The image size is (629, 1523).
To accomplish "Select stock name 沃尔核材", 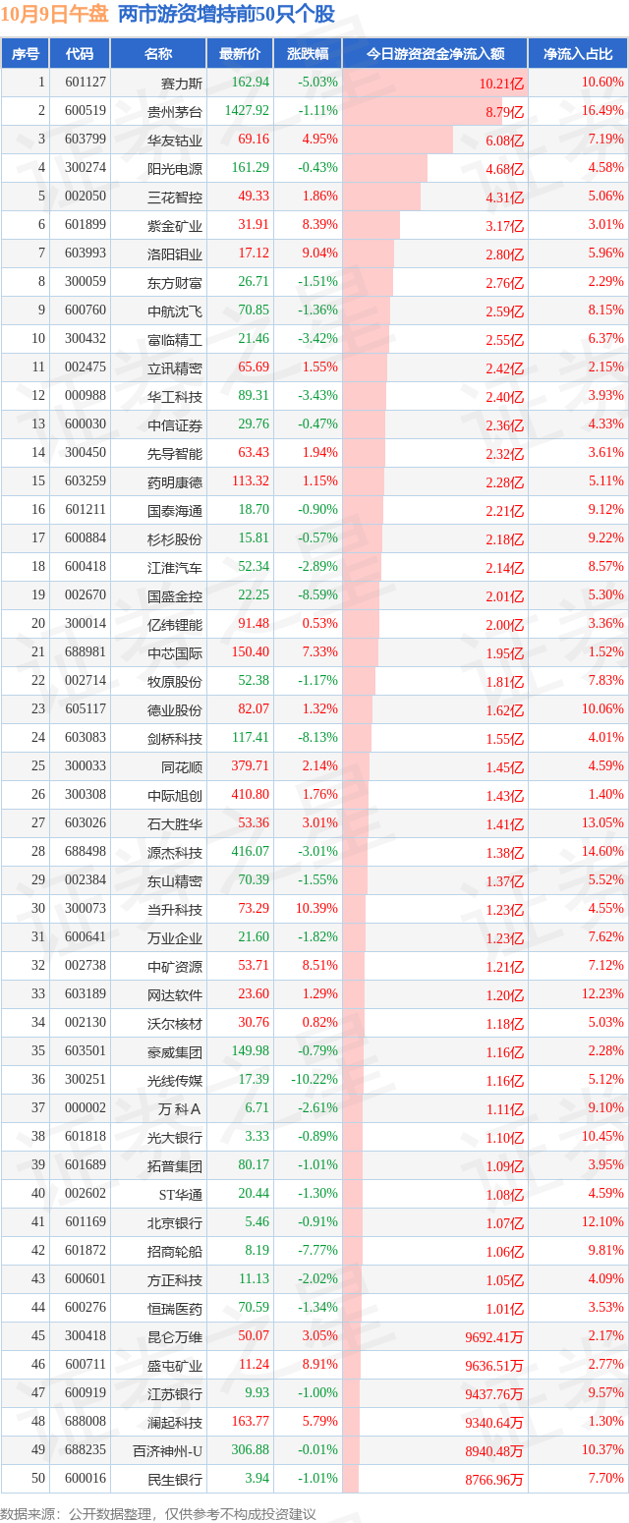I will tap(175, 1024).
